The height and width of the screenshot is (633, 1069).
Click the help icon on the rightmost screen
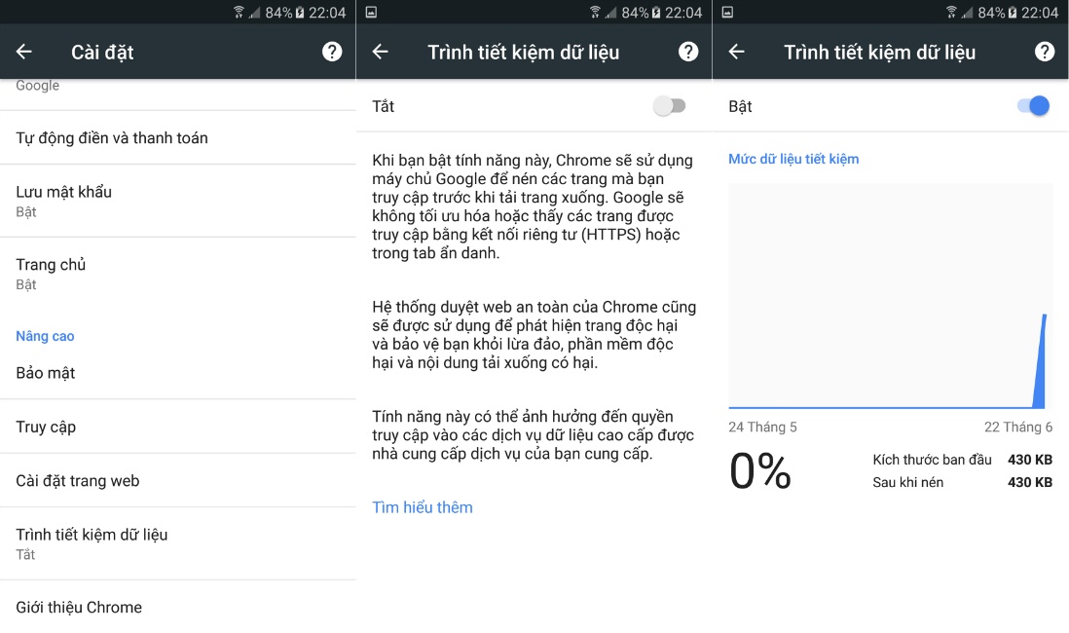pyautogui.click(x=1044, y=52)
